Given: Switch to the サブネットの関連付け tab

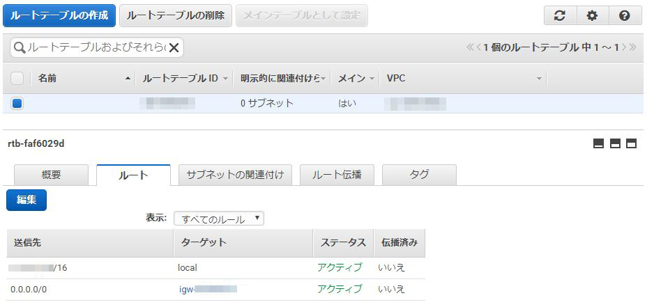Looking at the screenshot, I should click(235, 175).
